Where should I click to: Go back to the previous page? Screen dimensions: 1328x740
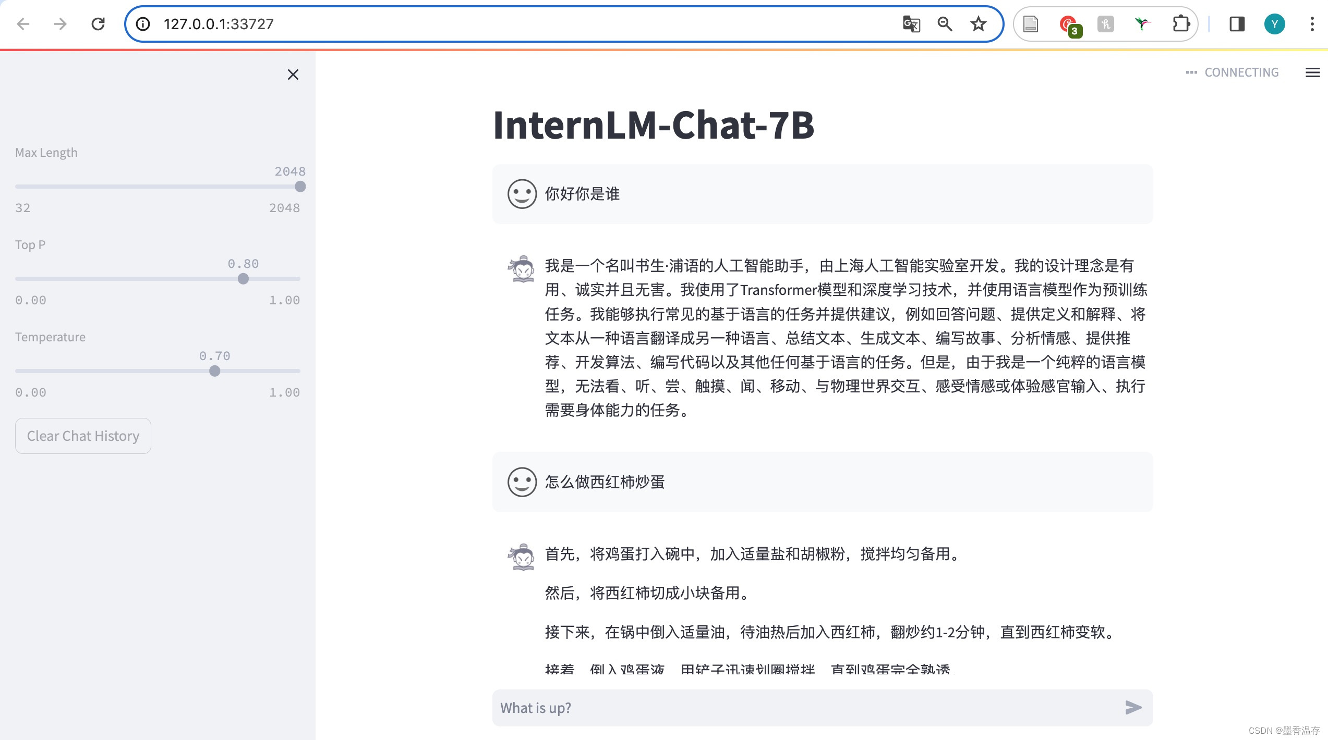pyautogui.click(x=23, y=24)
